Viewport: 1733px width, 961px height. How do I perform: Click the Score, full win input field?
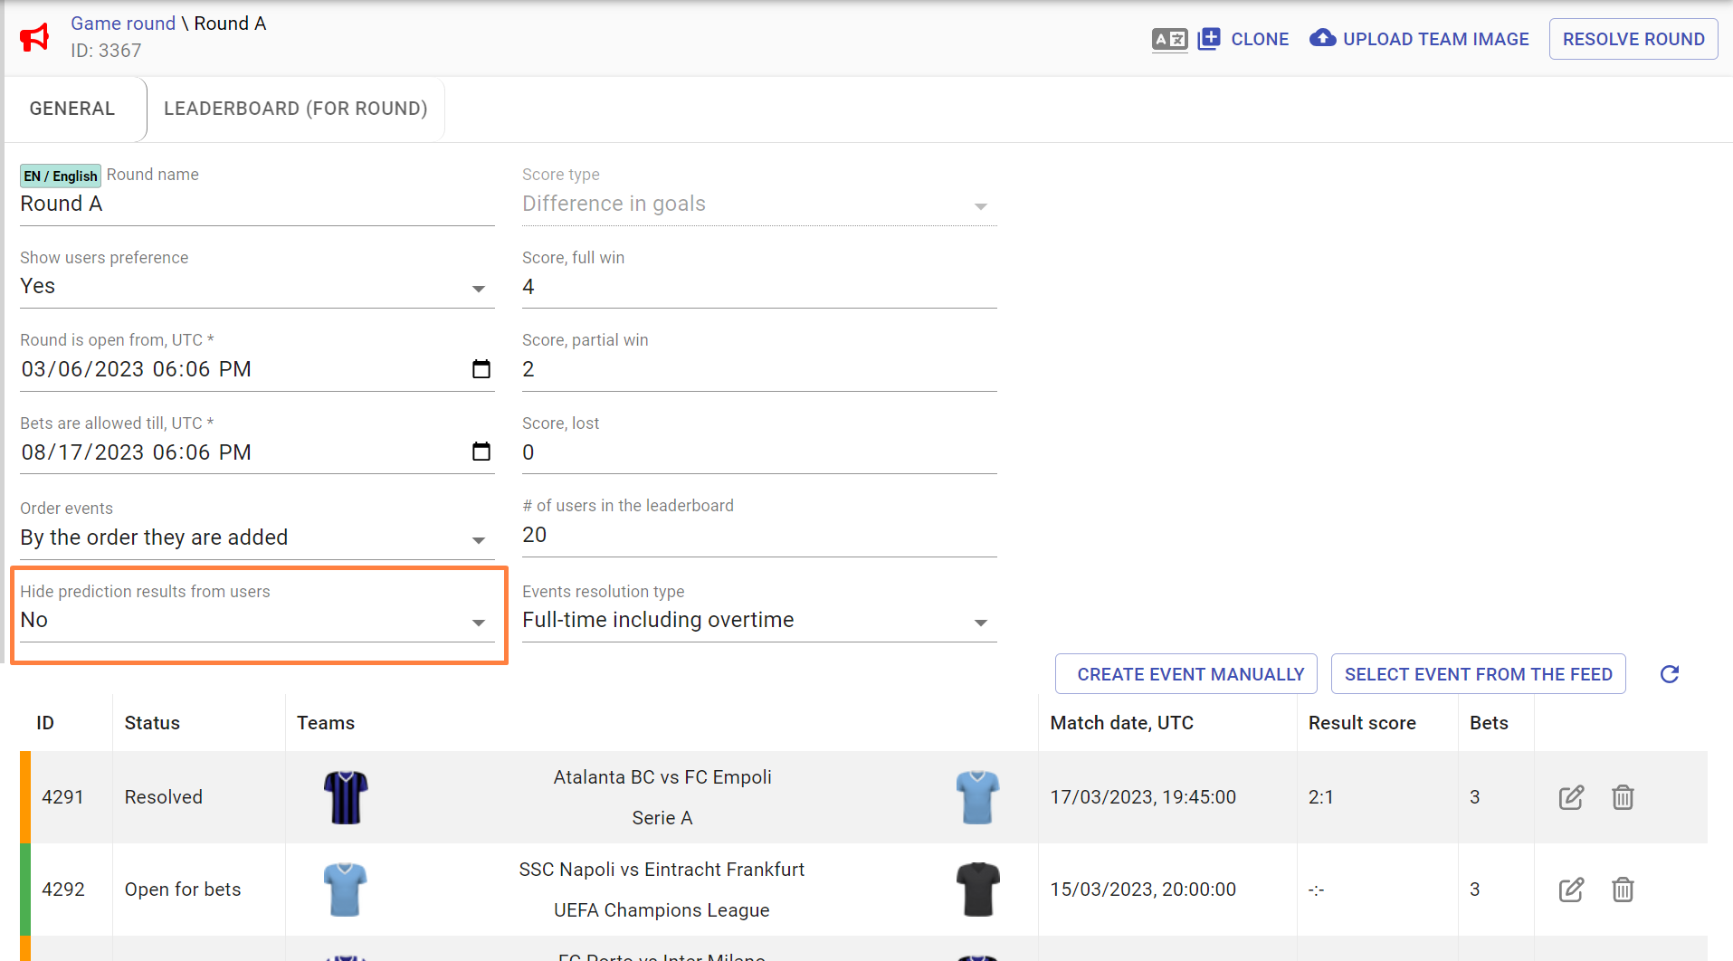click(758, 288)
